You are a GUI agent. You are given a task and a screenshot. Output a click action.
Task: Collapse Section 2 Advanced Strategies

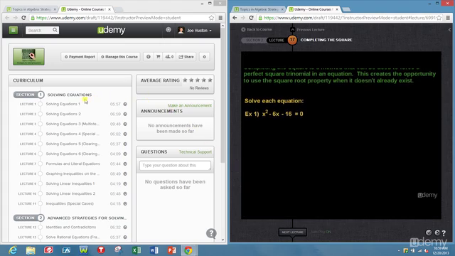click(x=28, y=218)
